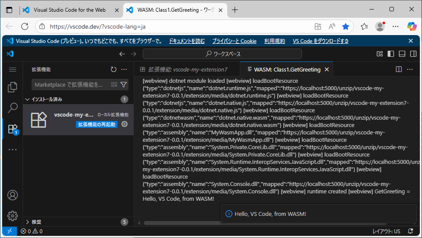Open browser extensions icon in address bar
Image resolution: width=422 pixels, height=238 pixels.
tap(318, 26)
